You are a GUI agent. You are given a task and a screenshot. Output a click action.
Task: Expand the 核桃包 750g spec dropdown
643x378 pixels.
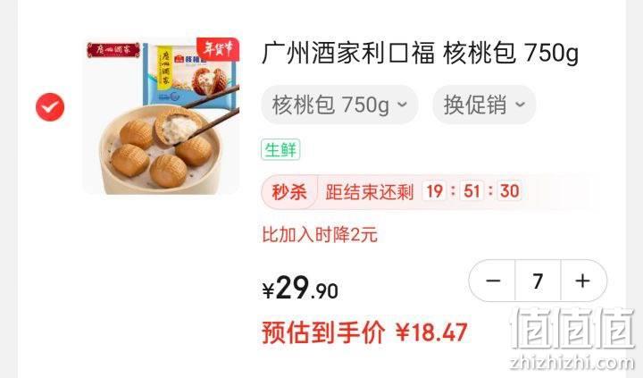click(339, 105)
